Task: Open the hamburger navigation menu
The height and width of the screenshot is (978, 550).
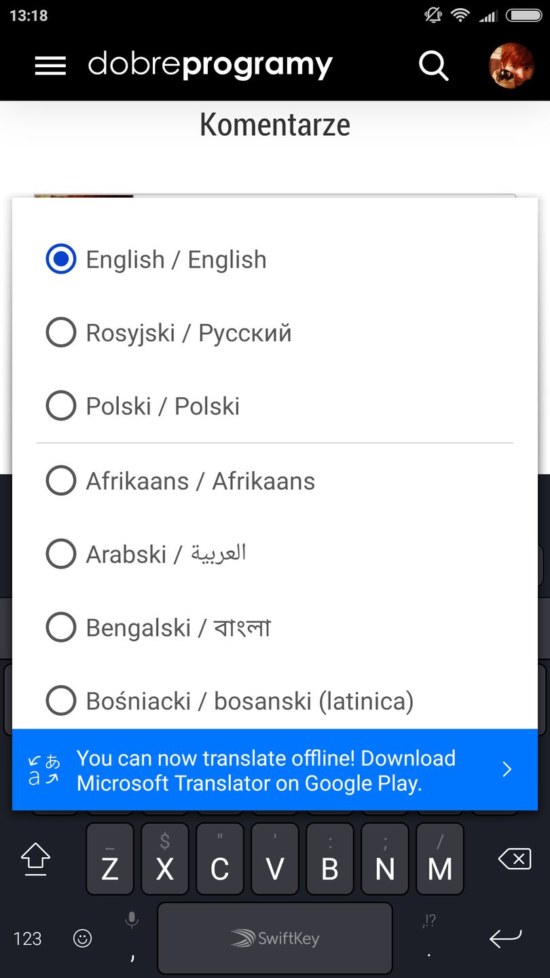Action: (x=50, y=65)
